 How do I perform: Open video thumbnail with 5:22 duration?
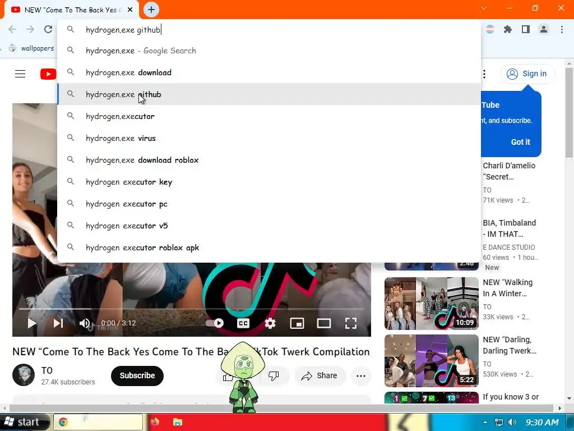pos(431,361)
